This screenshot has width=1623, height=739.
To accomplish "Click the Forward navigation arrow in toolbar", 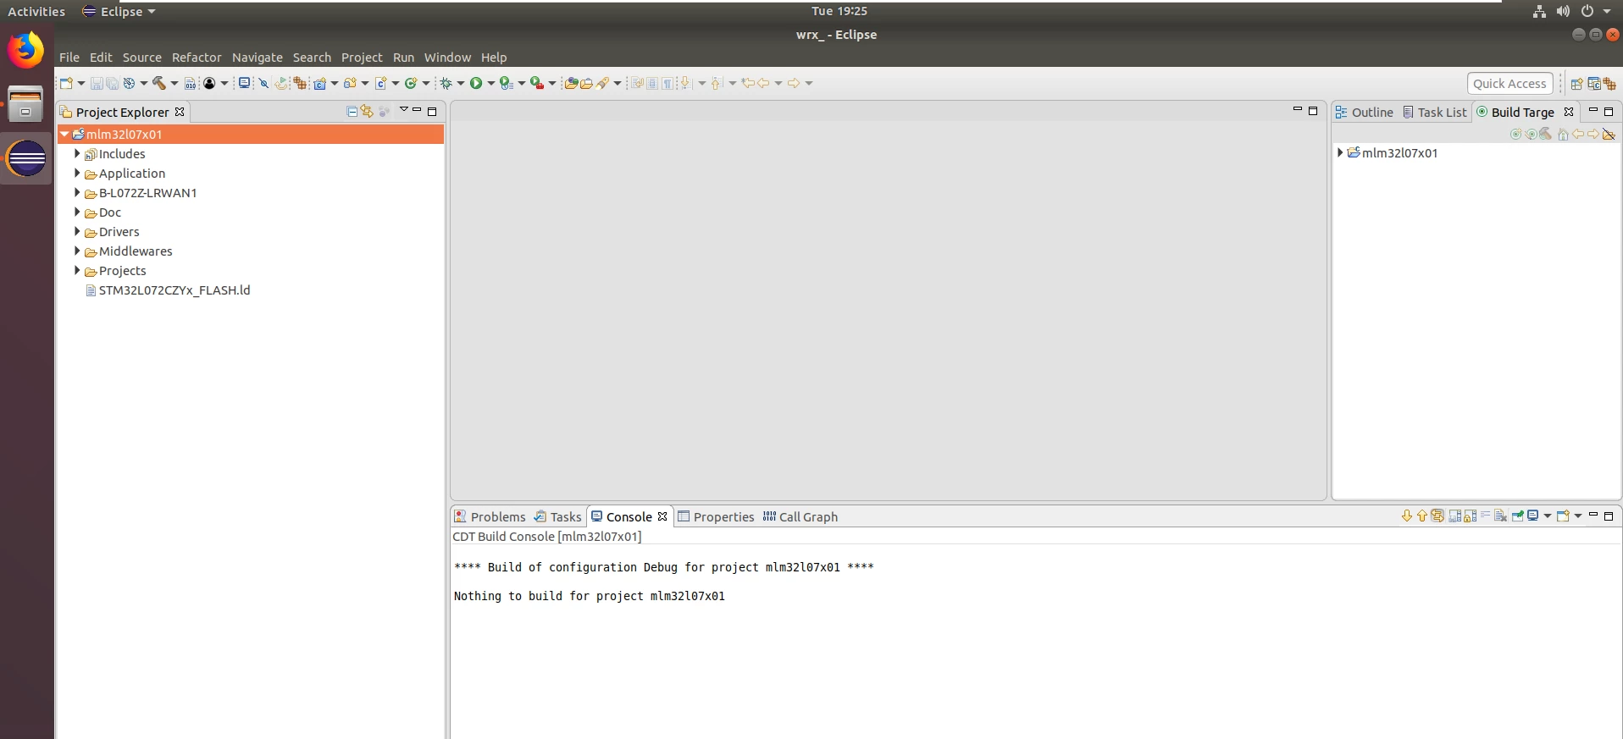I will click(x=793, y=83).
